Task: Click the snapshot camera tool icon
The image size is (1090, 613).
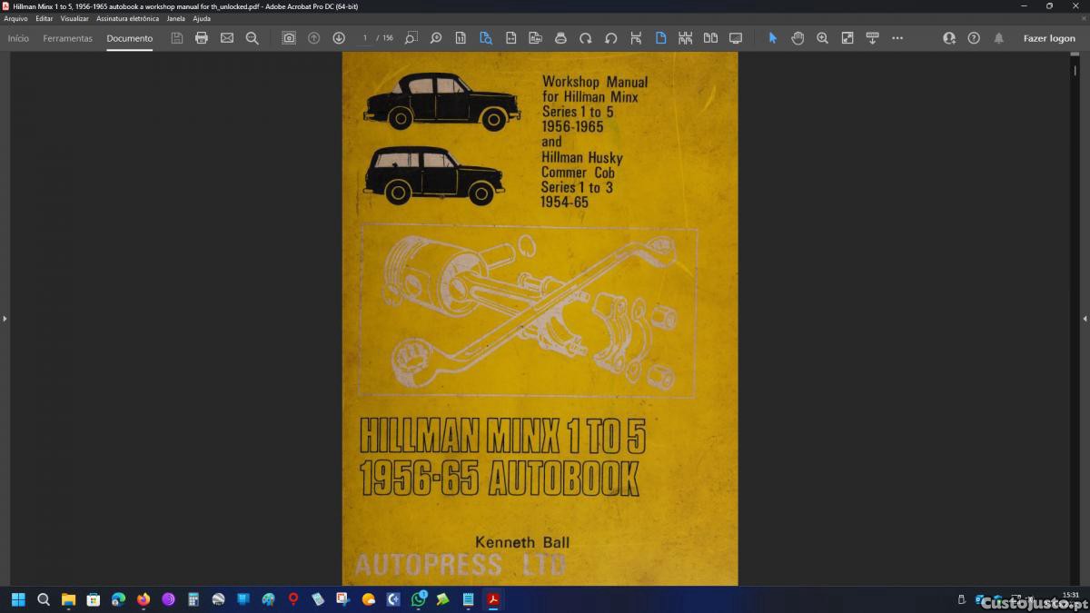Action: coord(289,38)
